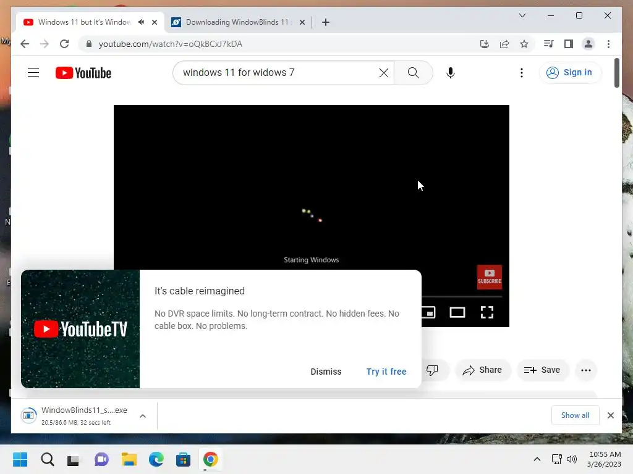Run search with magnifier button
Image resolution: width=633 pixels, height=474 pixels.
coord(413,73)
